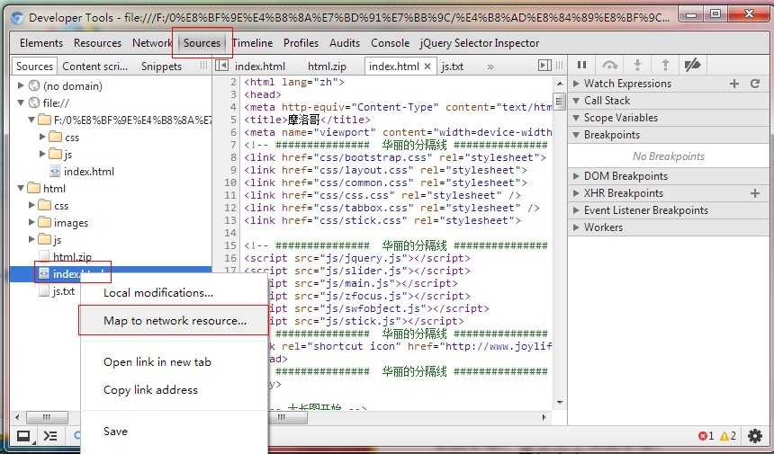This screenshot has height=454, width=774.
Task: Collapse the html folder node
Action: (21, 188)
